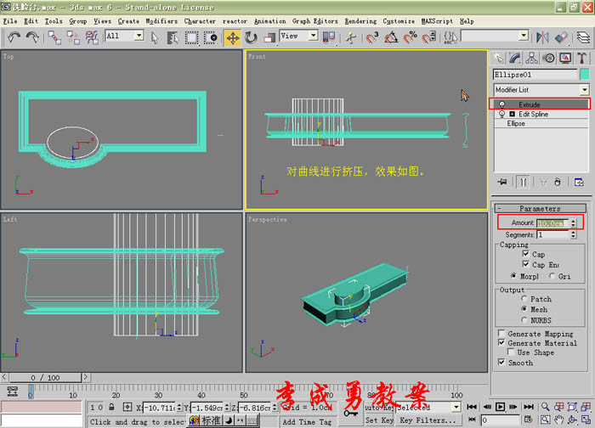
Task: Click the Use Pivot Point Center icon
Action: [x=329, y=37]
